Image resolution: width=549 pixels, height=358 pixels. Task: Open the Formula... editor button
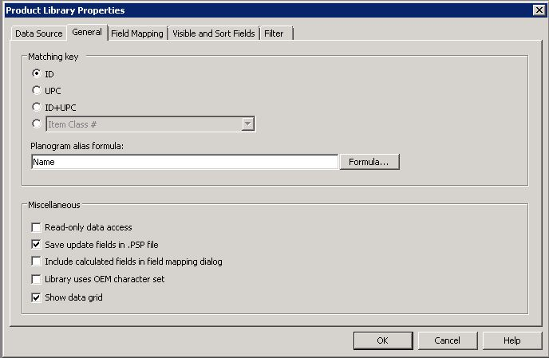369,162
